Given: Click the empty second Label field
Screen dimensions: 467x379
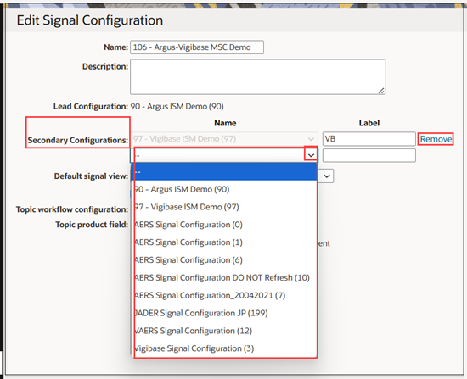Looking at the screenshot, I should click(369, 155).
